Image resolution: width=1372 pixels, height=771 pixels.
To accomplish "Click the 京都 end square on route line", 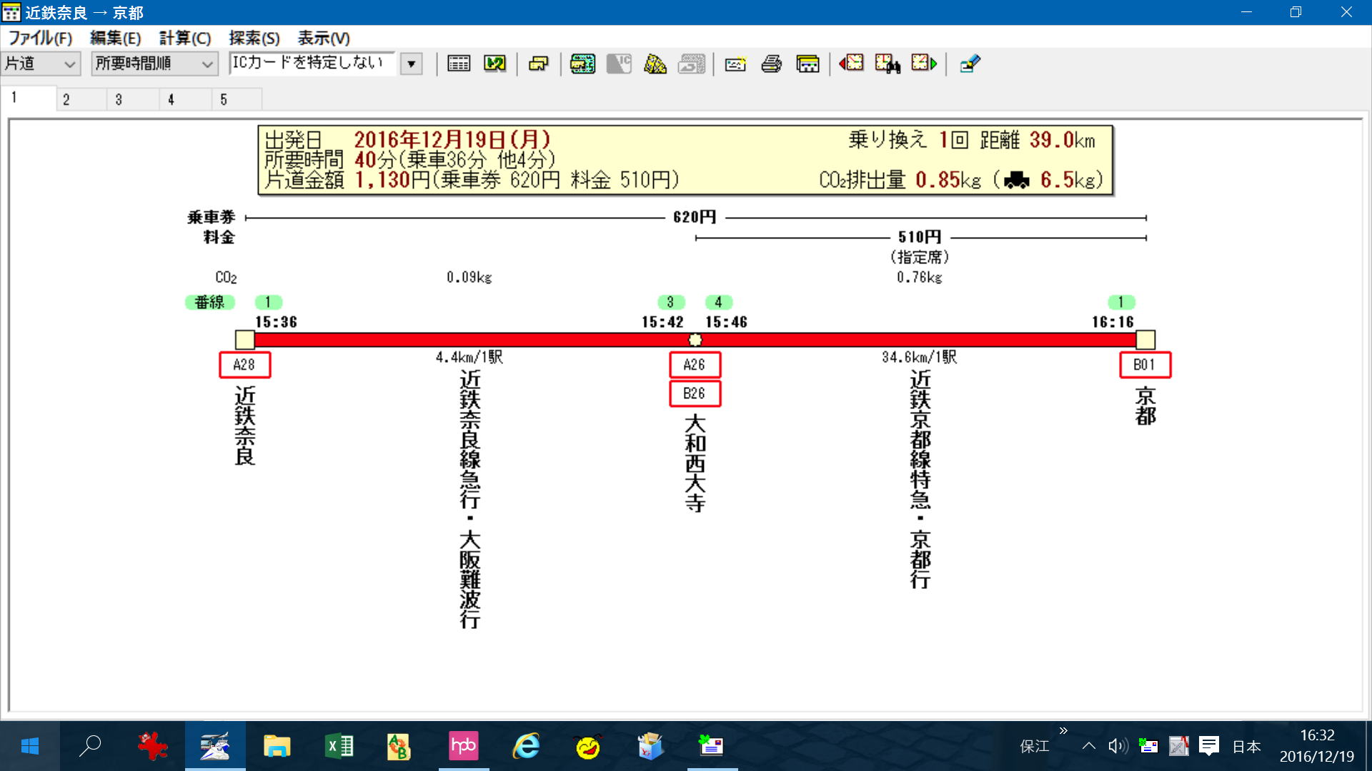I will click(x=1145, y=340).
